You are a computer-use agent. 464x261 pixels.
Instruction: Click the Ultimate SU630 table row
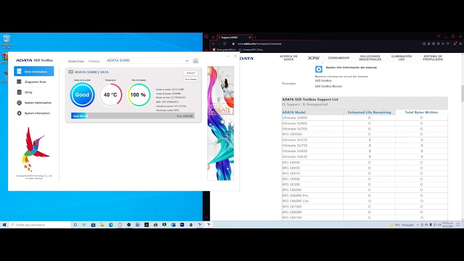click(x=365, y=157)
